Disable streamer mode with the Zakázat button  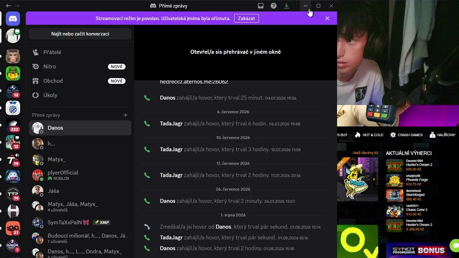click(x=246, y=18)
